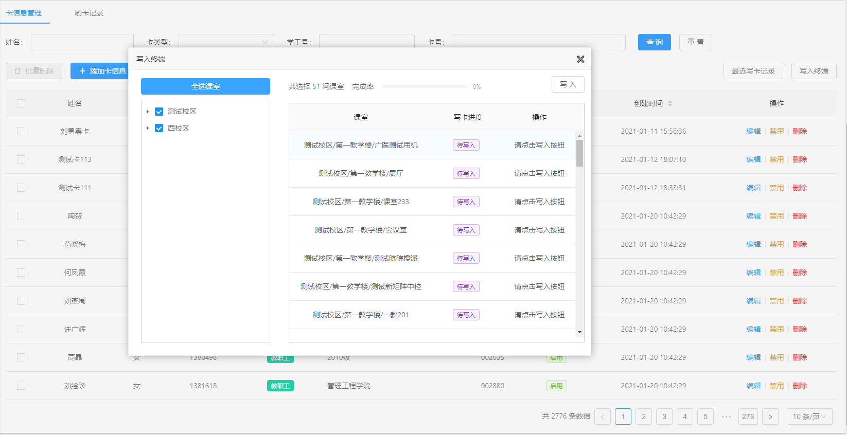The height and width of the screenshot is (435, 847).
Task: Click 查询 search button
Action: coord(655,42)
